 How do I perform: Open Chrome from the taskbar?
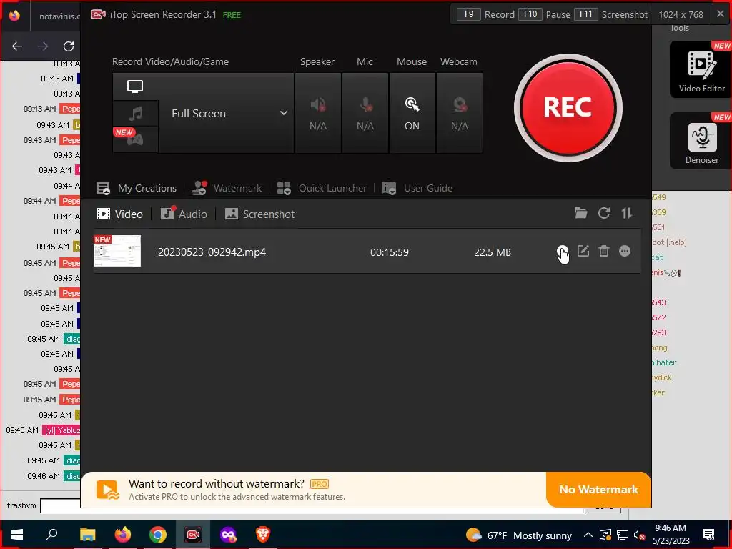tap(158, 535)
